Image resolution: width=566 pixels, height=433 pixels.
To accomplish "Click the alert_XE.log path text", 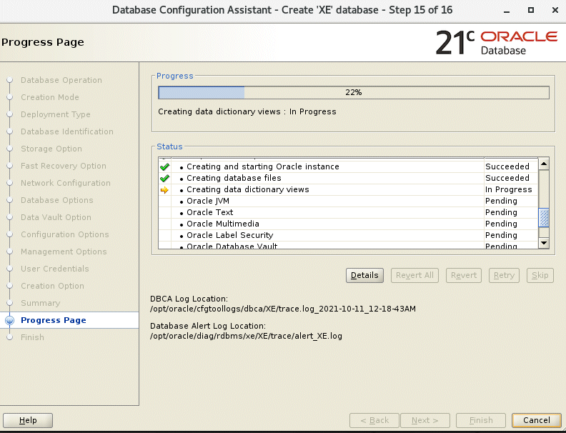I will click(x=246, y=336).
